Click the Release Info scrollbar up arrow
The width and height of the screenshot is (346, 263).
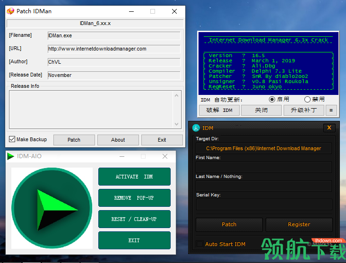[x=176, y=95]
